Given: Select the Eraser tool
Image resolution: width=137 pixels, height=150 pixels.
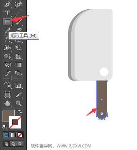Looking at the screenshot, I should coord(18,30).
